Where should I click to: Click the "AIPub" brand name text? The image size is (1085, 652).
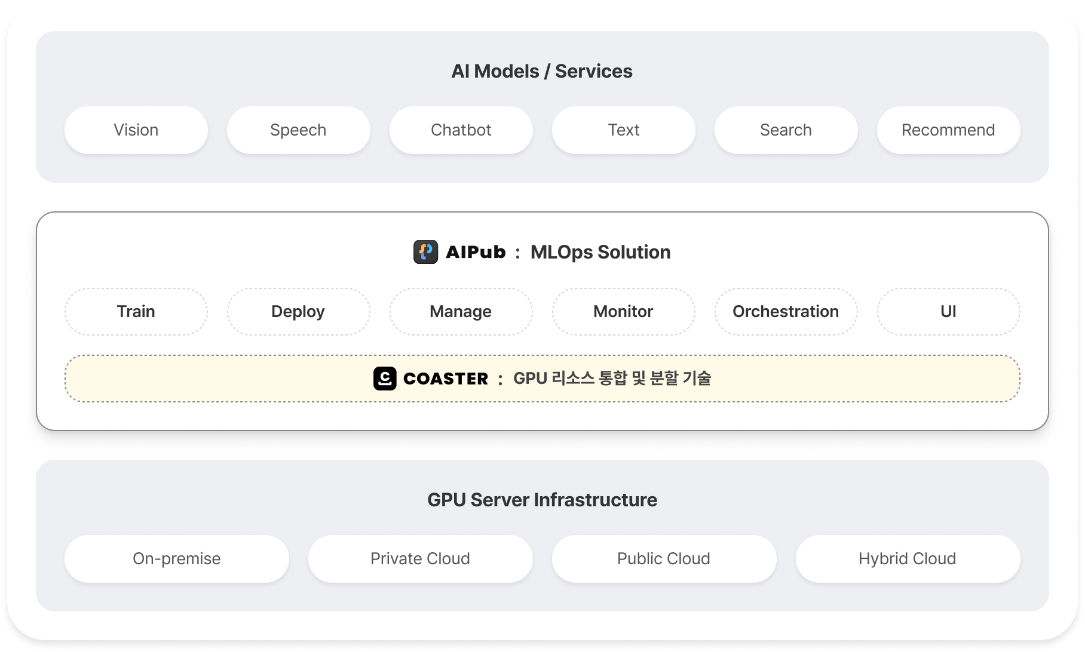(x=476, y=252)
